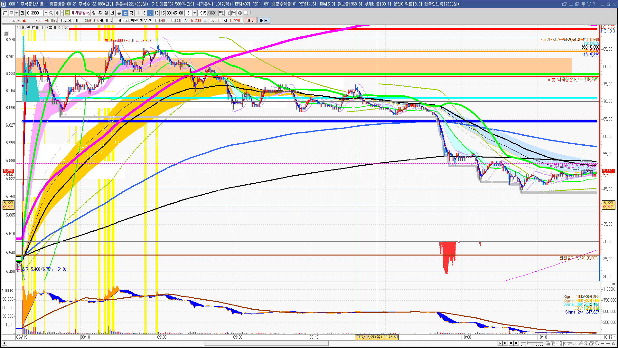Image resolution: width=618 pixels, height=348 pixels.
Task: Expand the interval value 5 dropdown
Action: tap(194, 13)
